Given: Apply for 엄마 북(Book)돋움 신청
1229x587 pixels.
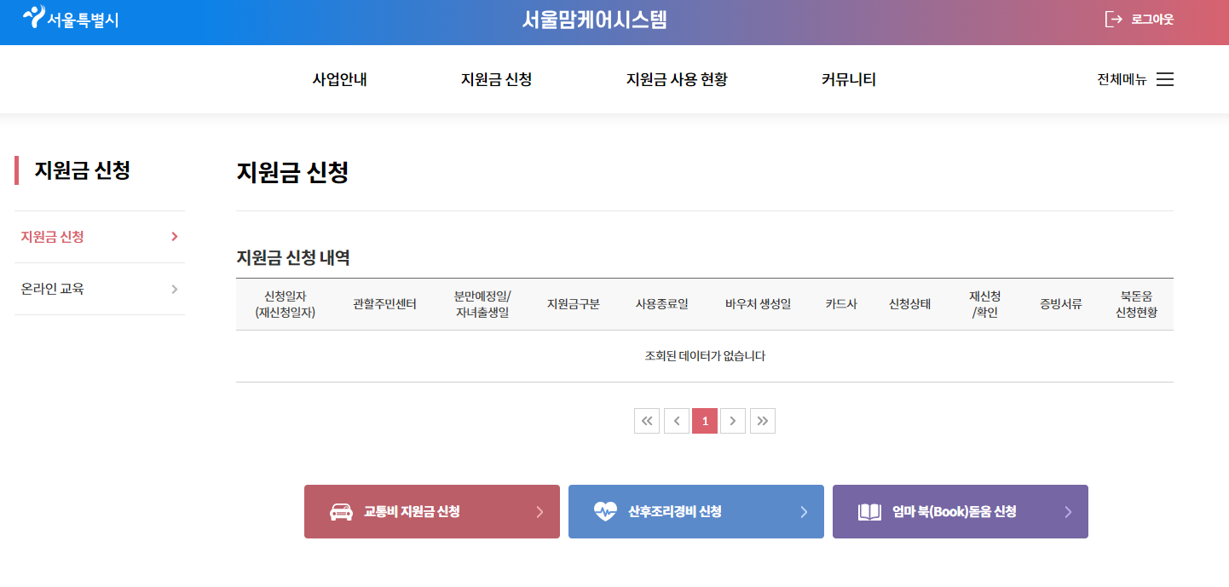Looking at the screenshot, I should click(961, 512).
